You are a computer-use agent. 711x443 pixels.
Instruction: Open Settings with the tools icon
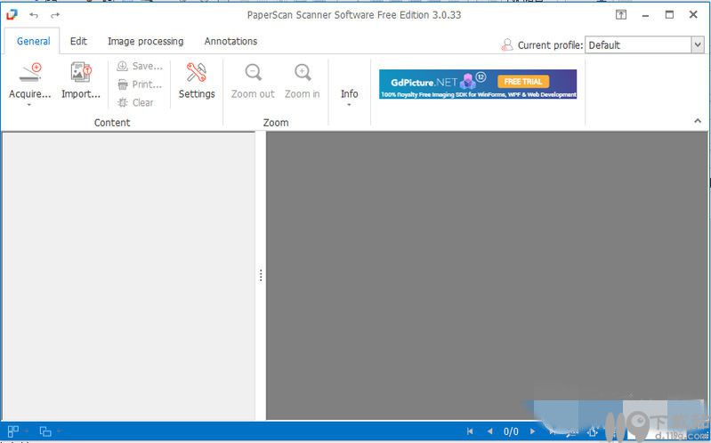[x=197, y=72]
